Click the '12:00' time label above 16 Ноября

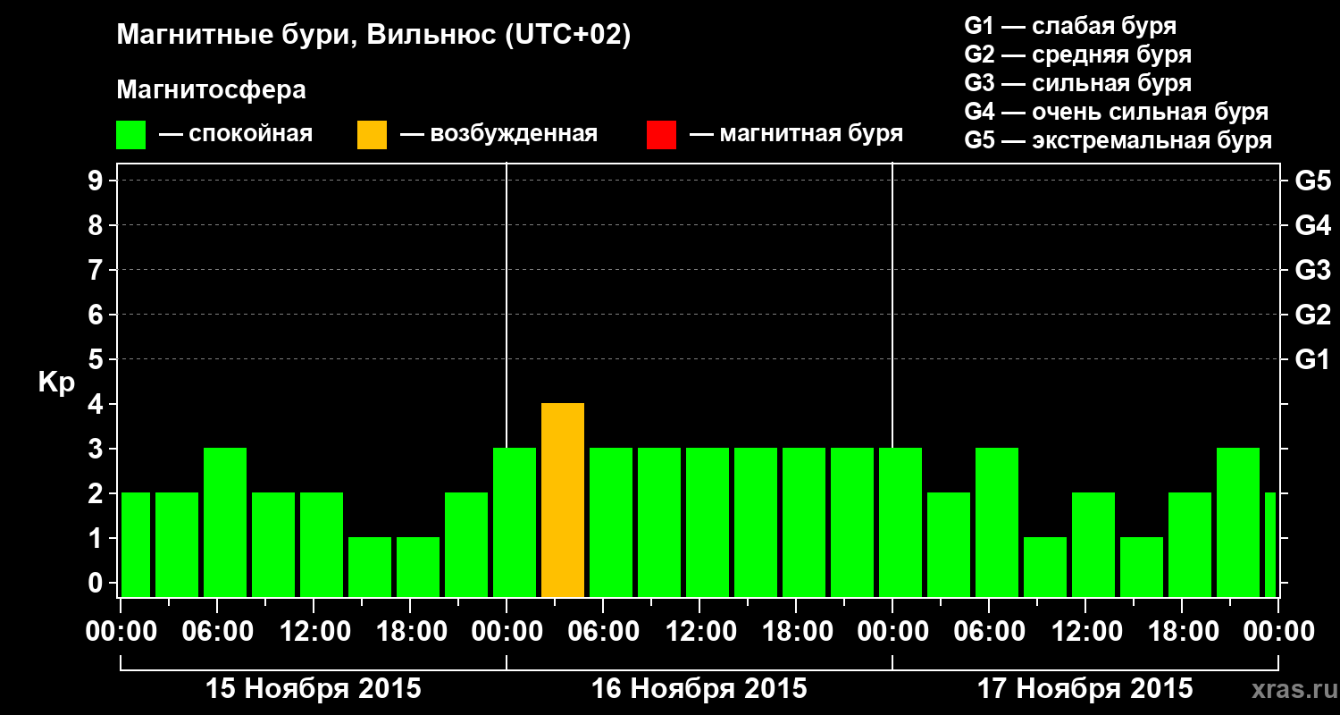point(700,632)
